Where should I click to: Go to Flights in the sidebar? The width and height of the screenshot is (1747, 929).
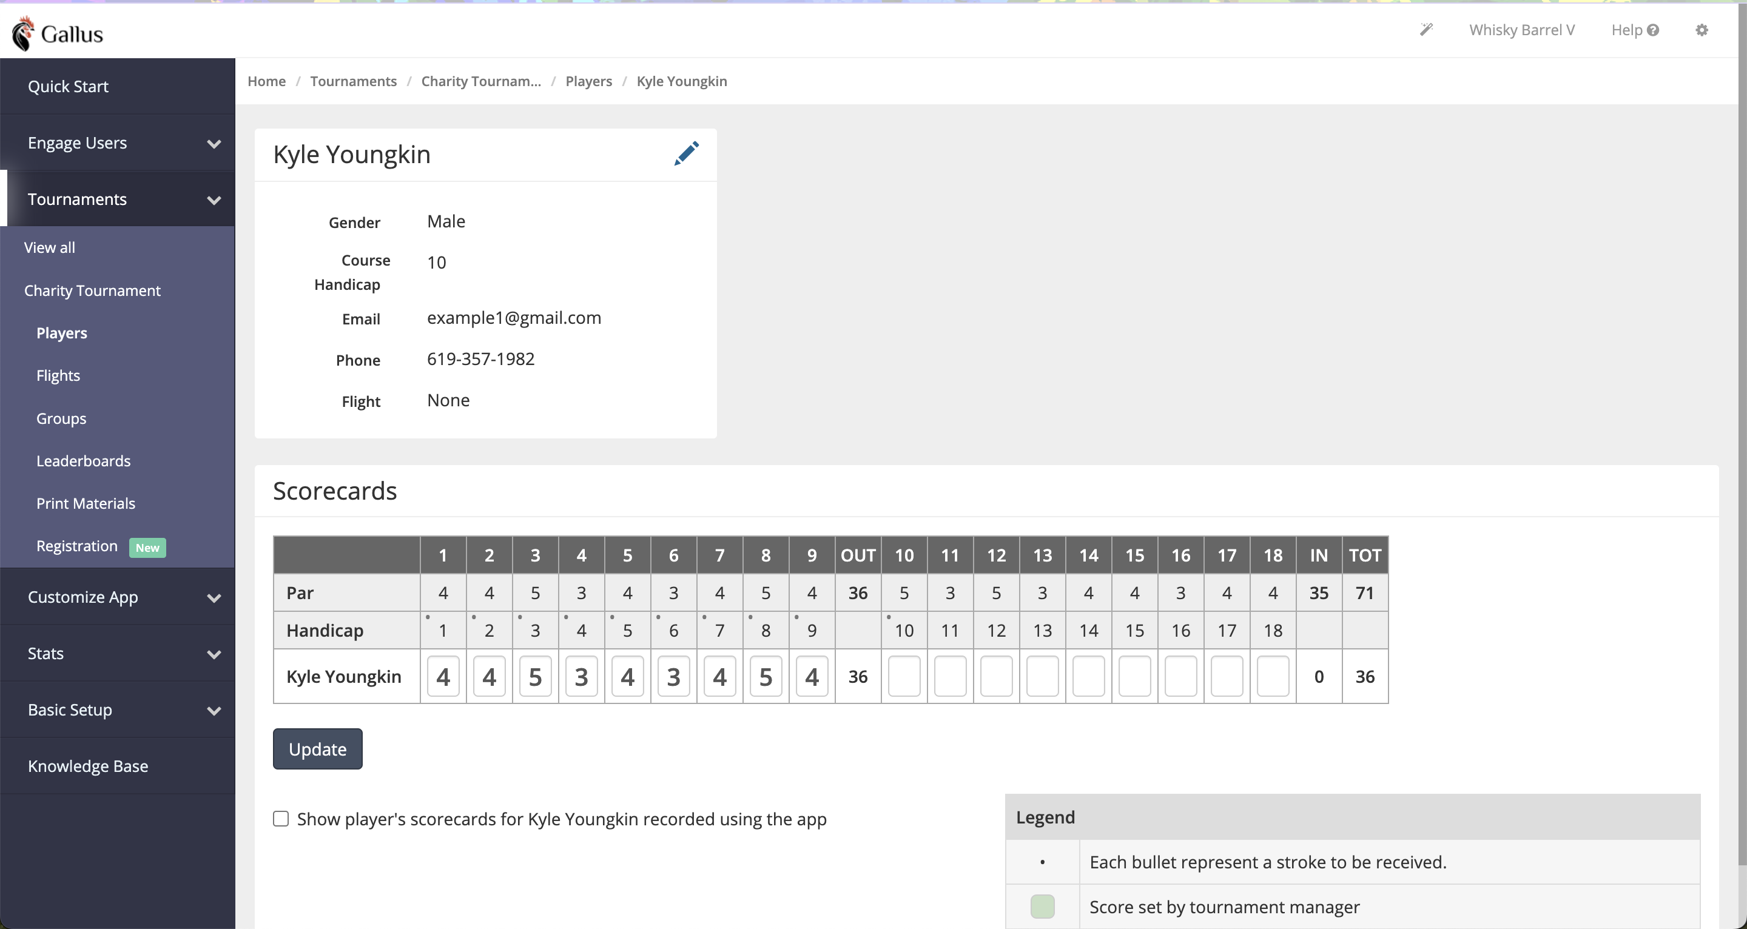click(58, 376)
